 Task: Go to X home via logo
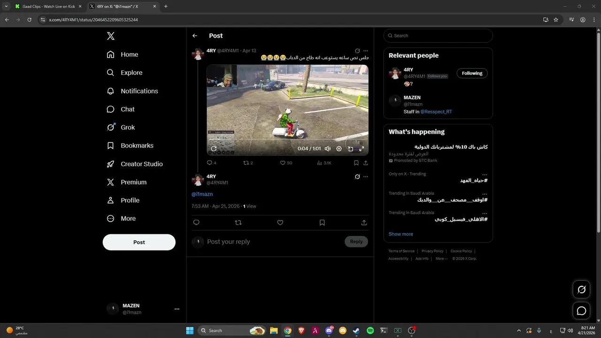tap(110, 36)
